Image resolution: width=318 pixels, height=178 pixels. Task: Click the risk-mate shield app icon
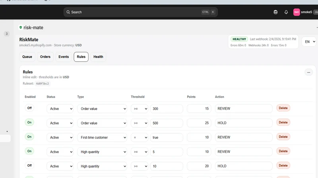click(21, 27)
